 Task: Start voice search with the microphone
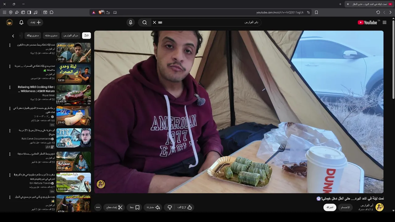pos(131,23)
